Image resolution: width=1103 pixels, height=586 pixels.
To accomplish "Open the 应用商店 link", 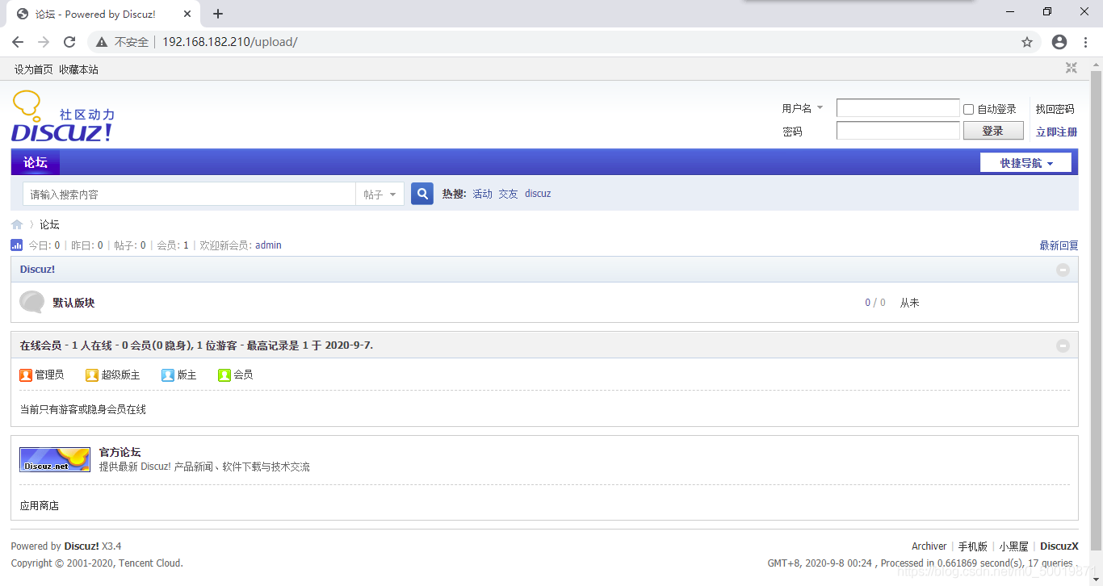I will tap(40, 506).
